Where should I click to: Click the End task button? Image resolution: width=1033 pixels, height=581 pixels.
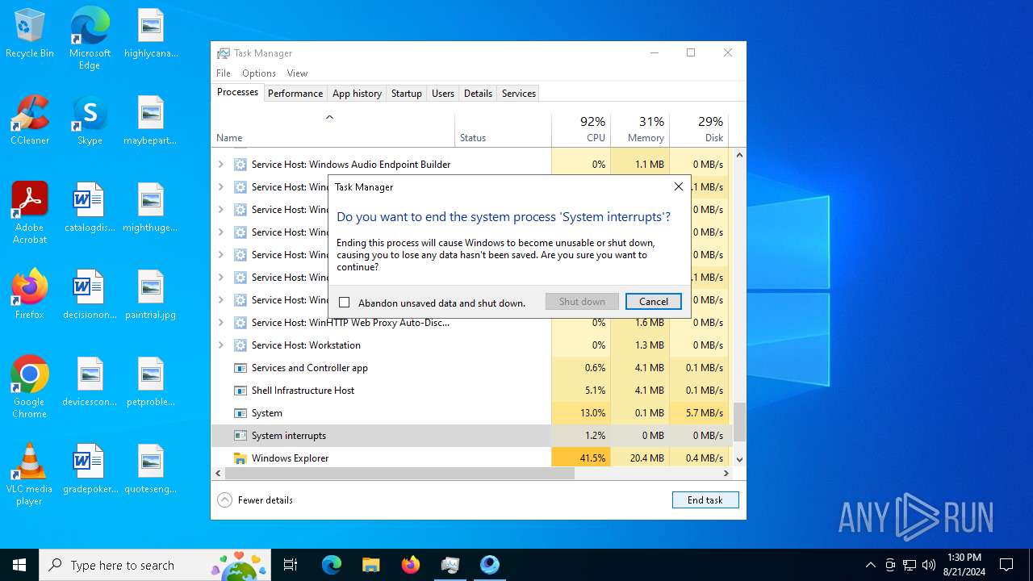(x=705, y=500)
